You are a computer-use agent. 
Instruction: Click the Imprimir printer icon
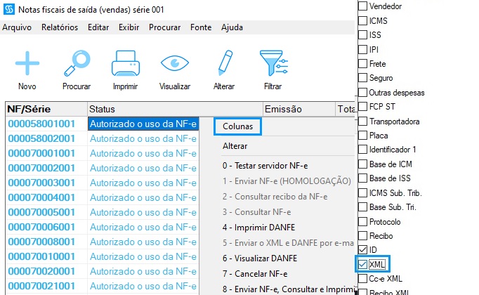pos(125,63)
